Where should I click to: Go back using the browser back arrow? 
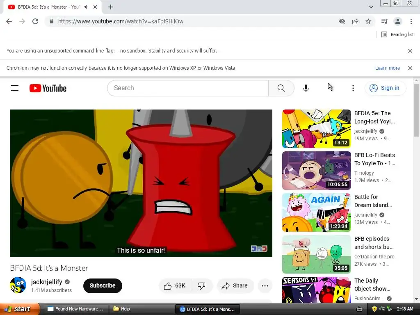9,21
